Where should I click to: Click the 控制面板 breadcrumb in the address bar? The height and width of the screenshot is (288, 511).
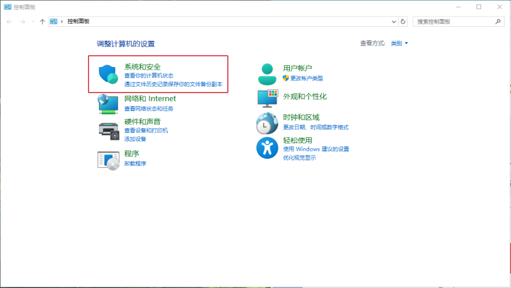(78, 22)
